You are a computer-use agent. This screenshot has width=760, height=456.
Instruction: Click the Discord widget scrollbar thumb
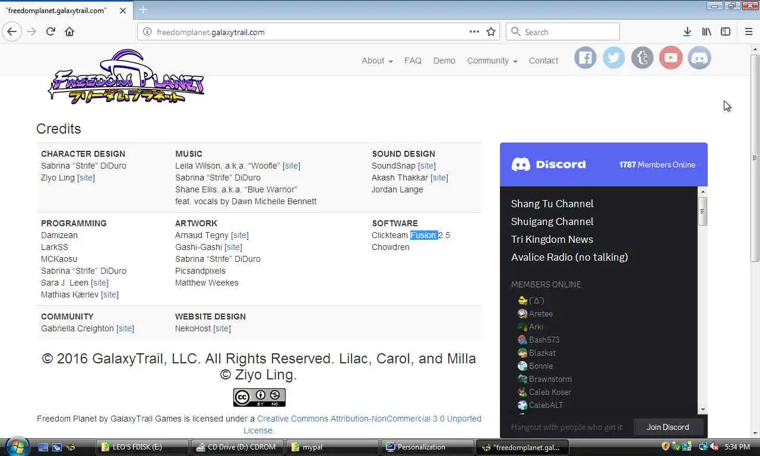[703, 211]
